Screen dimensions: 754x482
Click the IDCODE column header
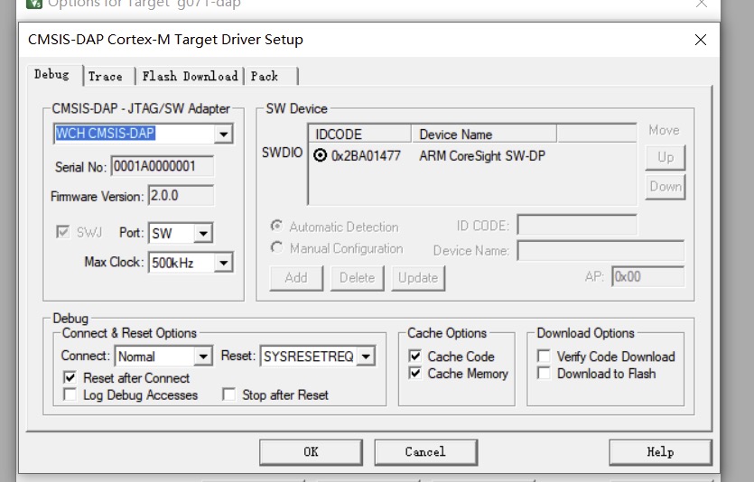coord(360,134)
